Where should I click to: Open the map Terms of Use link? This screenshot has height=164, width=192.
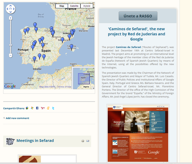(x=64, y=87)
